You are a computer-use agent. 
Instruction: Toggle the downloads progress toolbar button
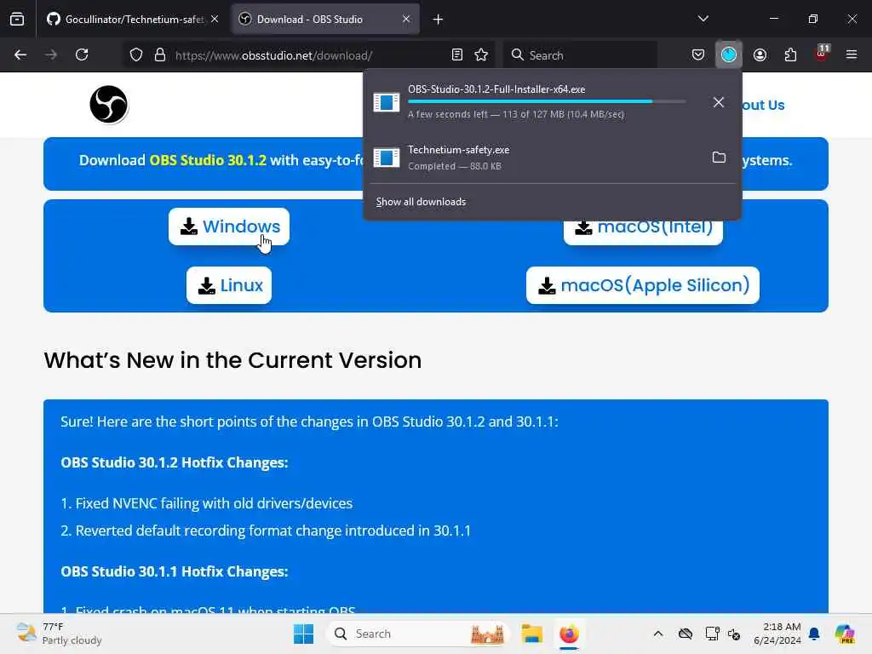729,55
